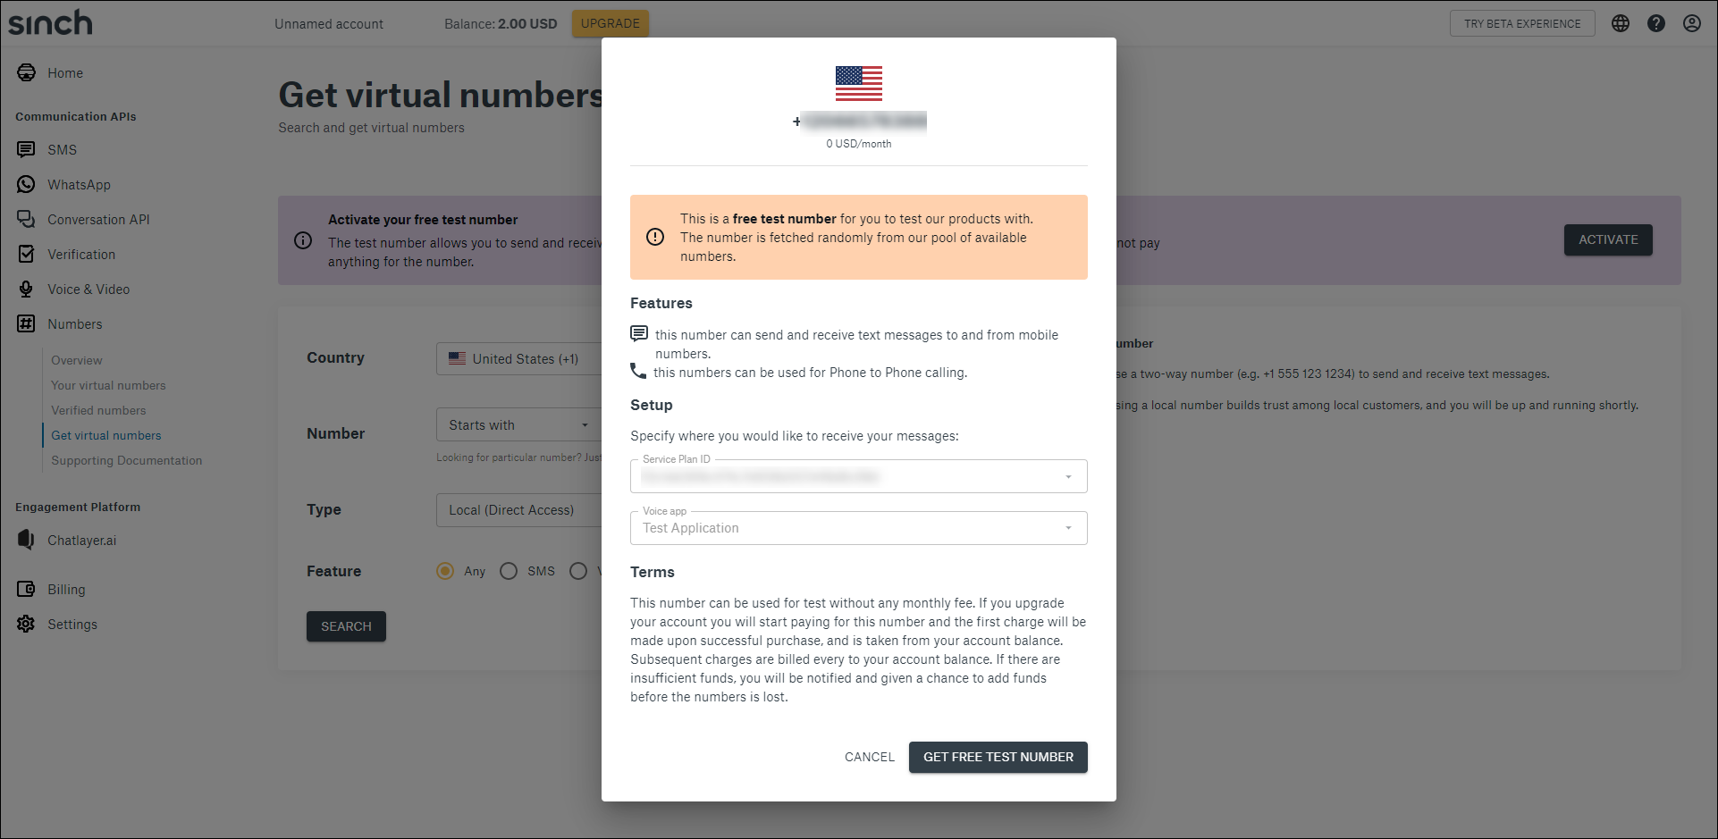This screenshot has height=839, width=1718.
Task: Expand the Voice app dropdown showing Test Application
Action: coord(1067,528)
